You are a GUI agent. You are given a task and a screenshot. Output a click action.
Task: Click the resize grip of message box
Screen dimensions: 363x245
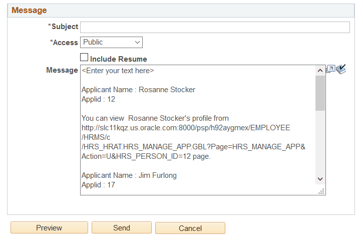[x=321, y=191]
